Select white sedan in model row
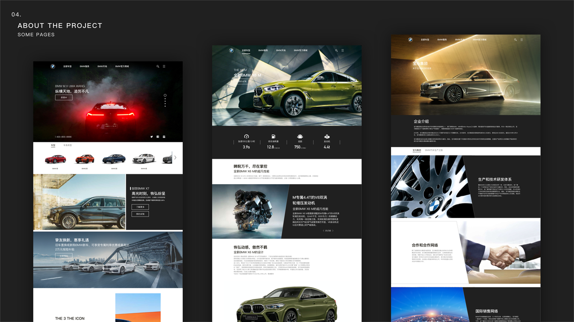574x322 pixels. 144,158
